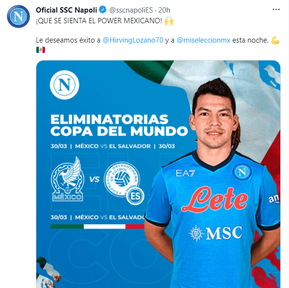Click the MSC sponsor logo on jersey
289x288 pixels.
pos(215,233)
